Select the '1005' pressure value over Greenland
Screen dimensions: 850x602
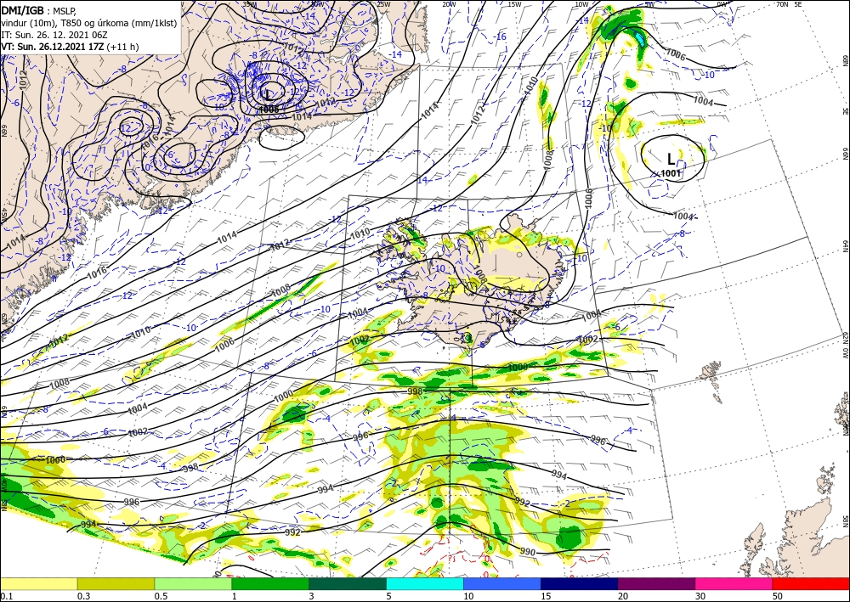point(269,110)
